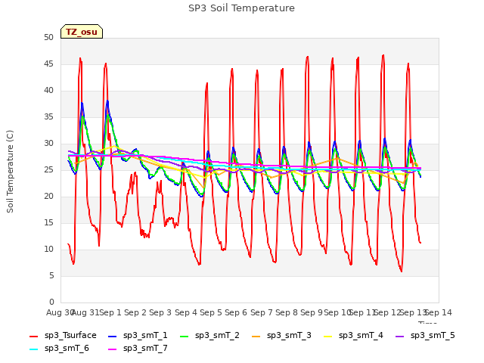484x363 pixels.
Task: Click the 5 y-axis tick label
Action: pos(51,275)
